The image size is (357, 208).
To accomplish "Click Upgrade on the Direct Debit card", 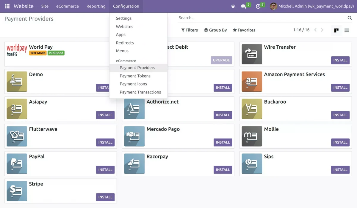I will point(221,60).
